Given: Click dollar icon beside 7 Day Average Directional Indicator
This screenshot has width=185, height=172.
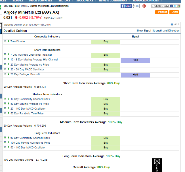Looking at the screenshot, I should coord(9,54).
